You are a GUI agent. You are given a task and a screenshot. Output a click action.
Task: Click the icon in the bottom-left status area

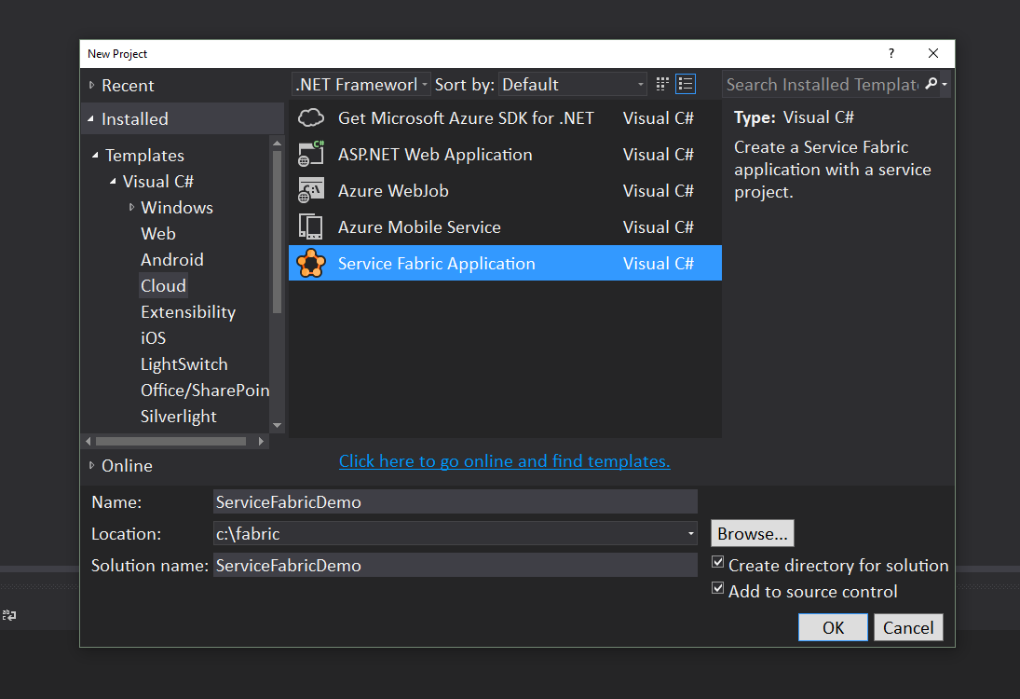click(9, 614)
